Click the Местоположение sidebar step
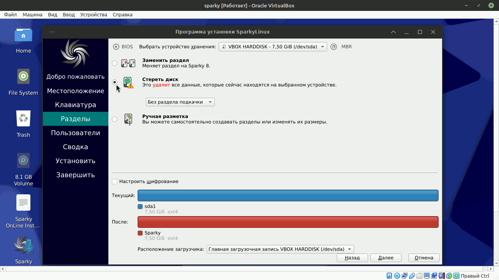Screen dimensions: 499x280 point(76,91)
